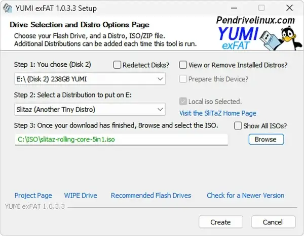Click the Browse button
The width and height of the screenshot is (304, 236).
[x=266, y=139]
